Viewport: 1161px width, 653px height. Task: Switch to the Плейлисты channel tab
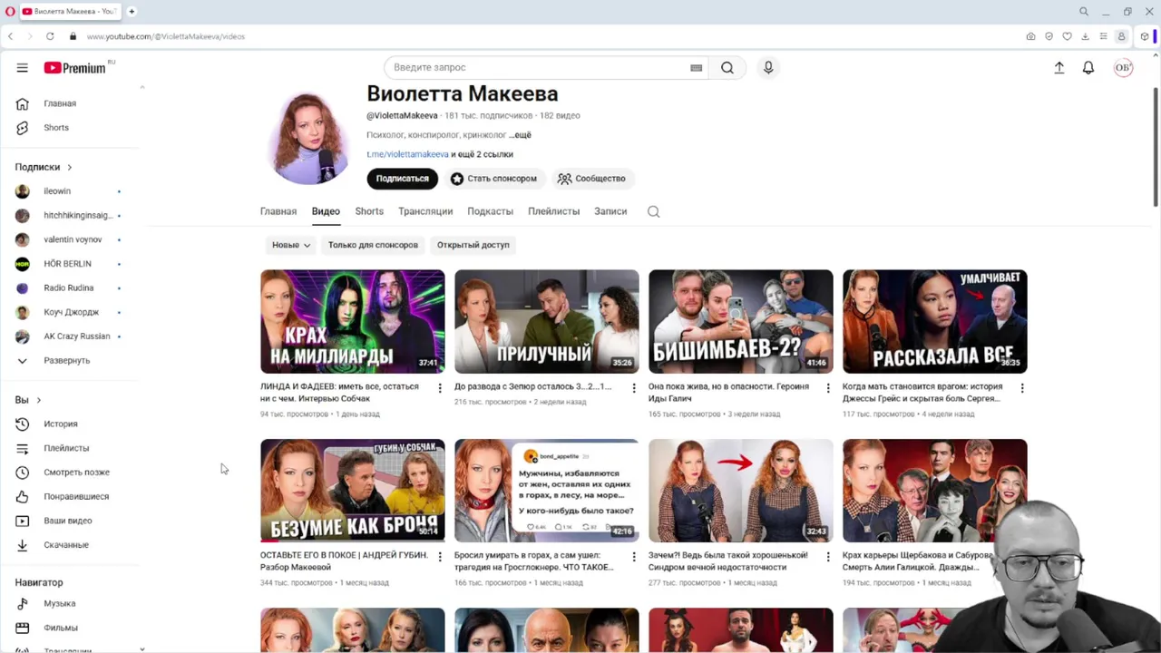[553, 211]
